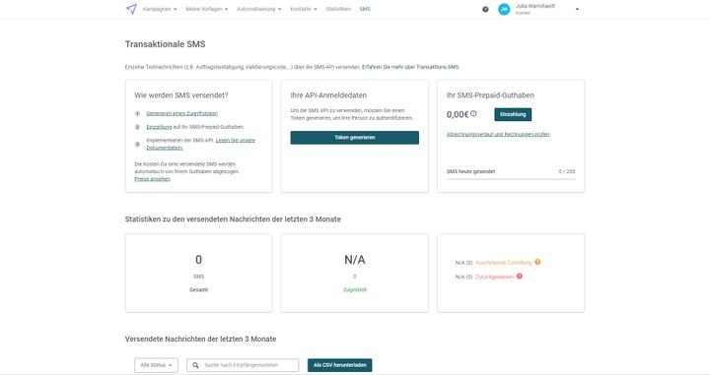The width and height of the screenshot is (710, 375).
Task: Click the 0 SMS Gesamt statistic
Action: tap(199, 273)
